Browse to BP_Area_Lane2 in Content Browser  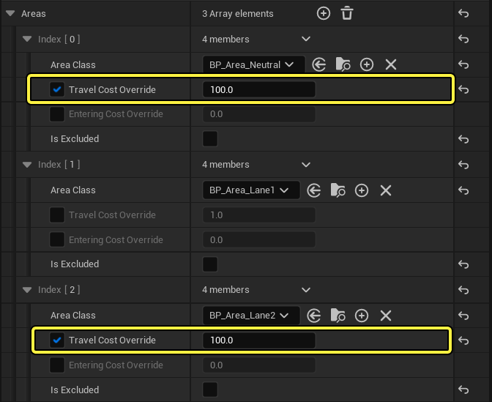(x=338, y=316)
